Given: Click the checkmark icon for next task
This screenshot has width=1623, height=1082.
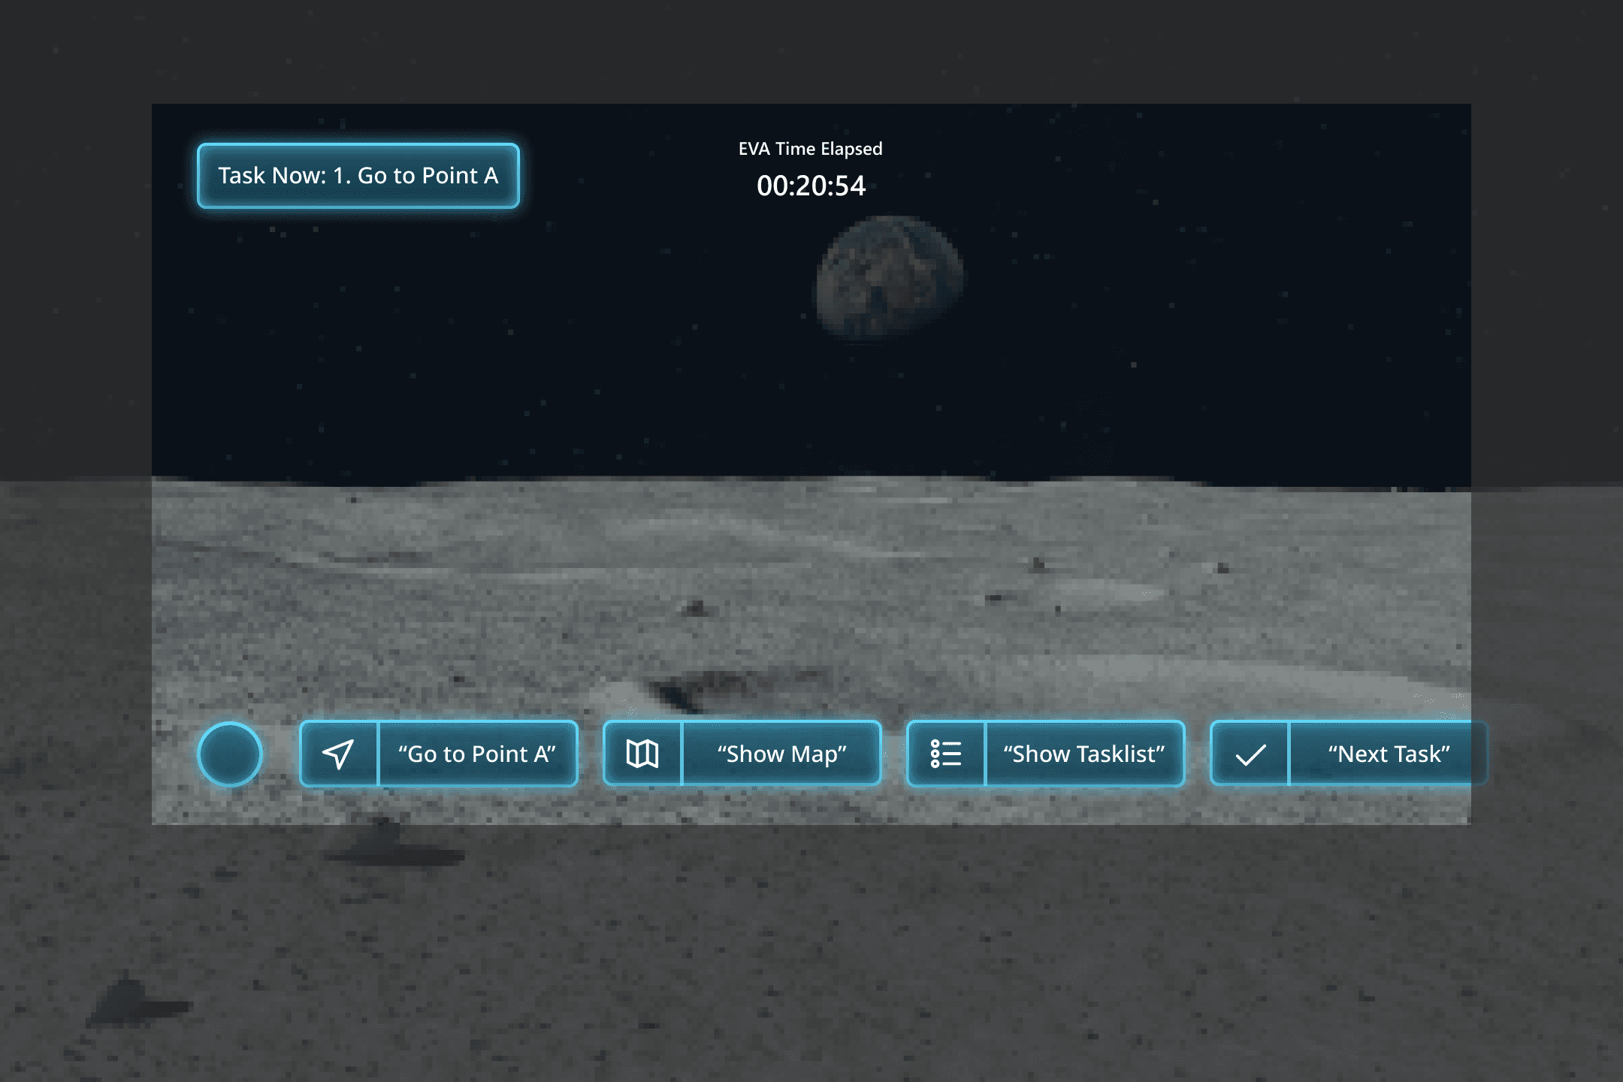Looking at the screenshot, I should pyautogui.click(x=1250, y=754).
